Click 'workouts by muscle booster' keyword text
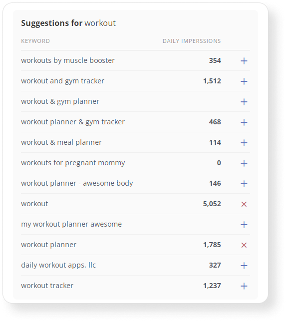The image size is (286, 321). tap(68, 60)
